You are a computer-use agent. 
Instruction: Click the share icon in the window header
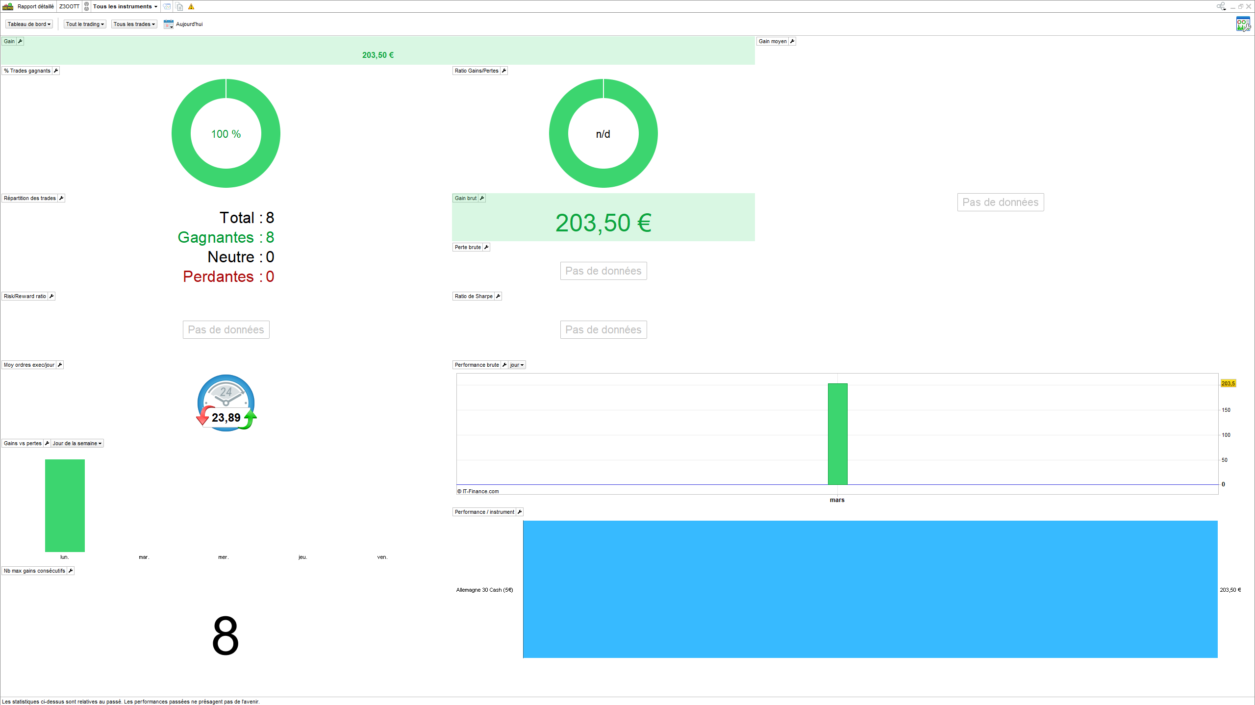click(1220, 6)
